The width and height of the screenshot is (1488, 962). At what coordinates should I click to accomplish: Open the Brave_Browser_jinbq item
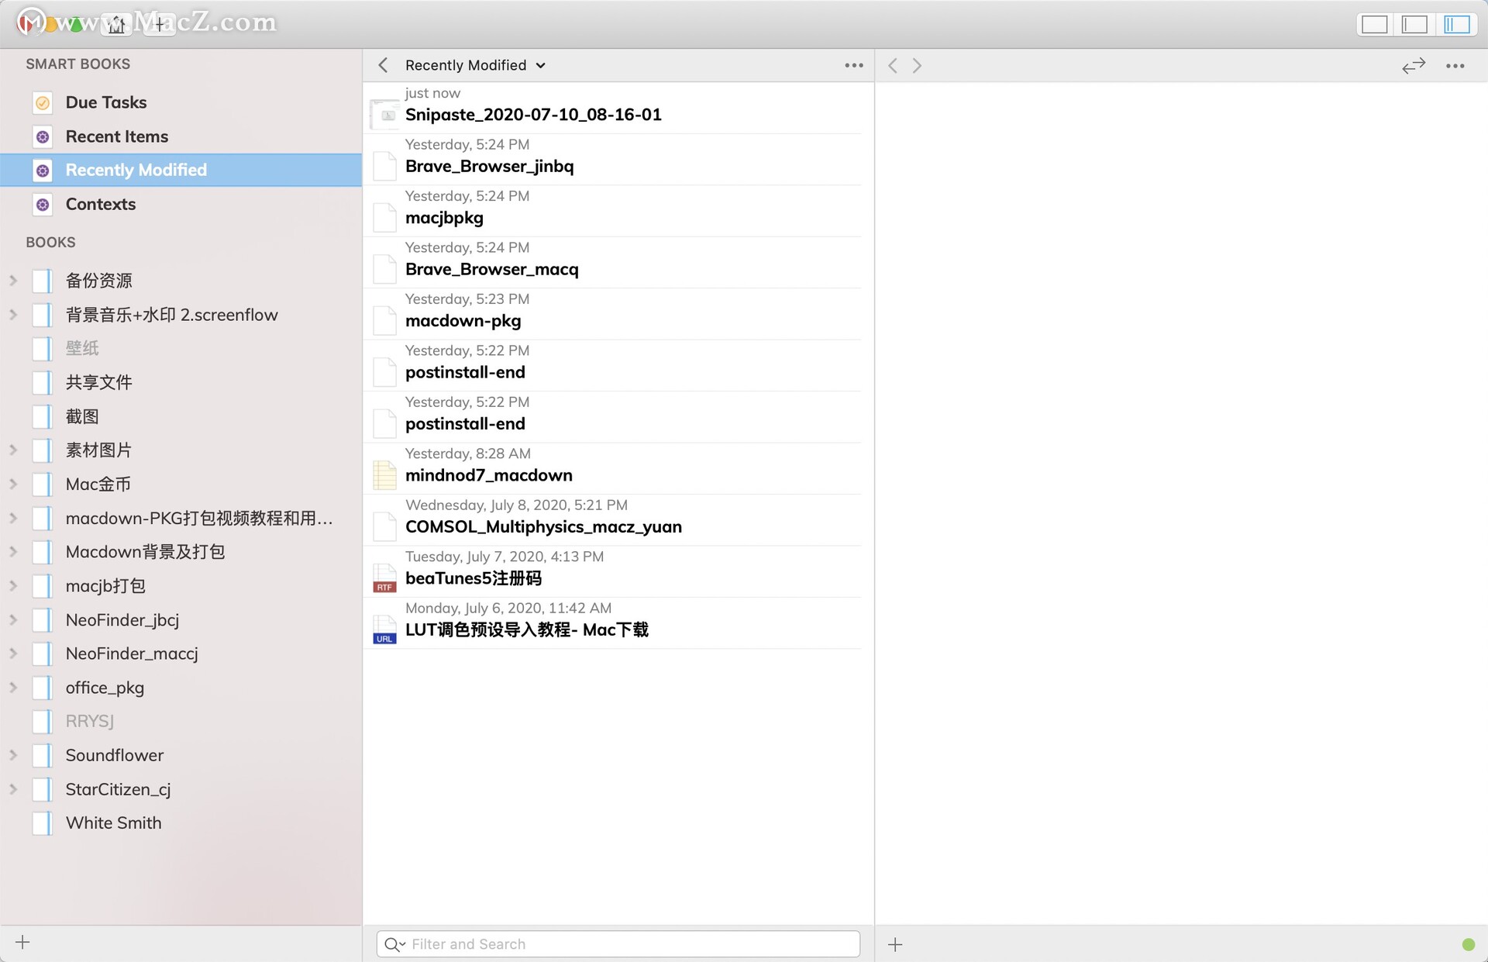(x=612, y=159)
